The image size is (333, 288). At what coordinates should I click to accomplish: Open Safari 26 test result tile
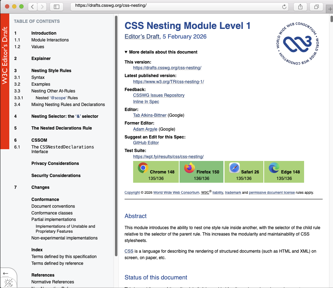[244, 172]
